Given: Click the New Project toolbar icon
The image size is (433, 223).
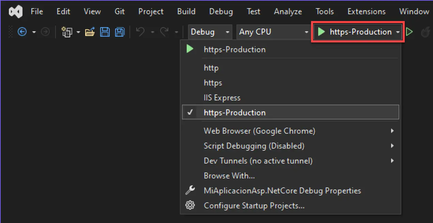Looking at the screenshot, I should point(67,32).
